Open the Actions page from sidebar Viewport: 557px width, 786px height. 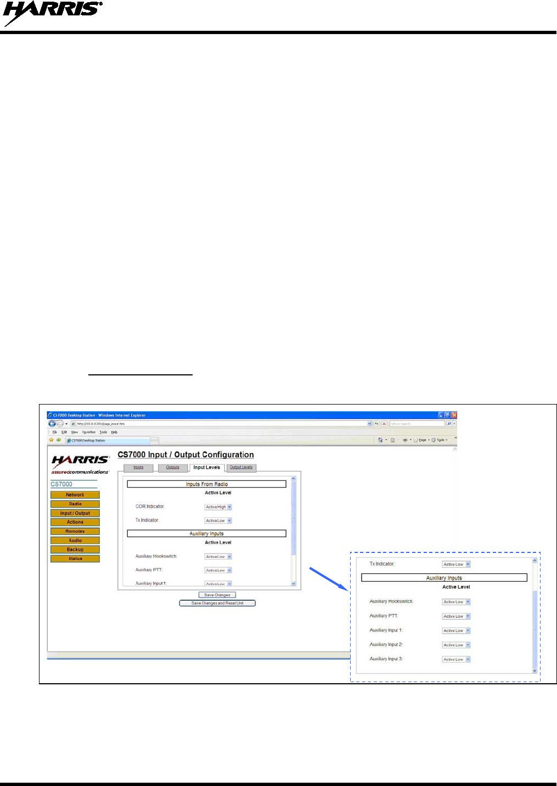point(75,522)
